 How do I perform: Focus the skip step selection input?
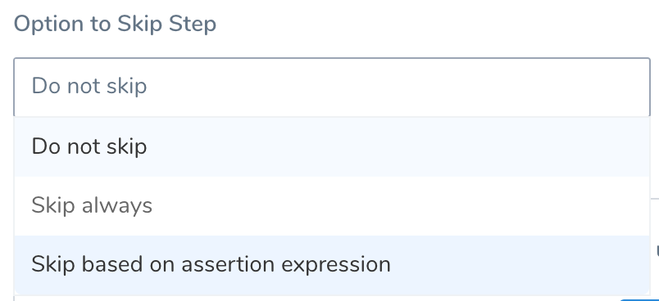click(332, 87)
